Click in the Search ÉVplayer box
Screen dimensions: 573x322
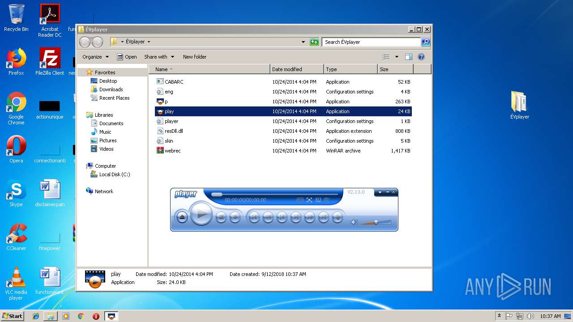[371, 42]
